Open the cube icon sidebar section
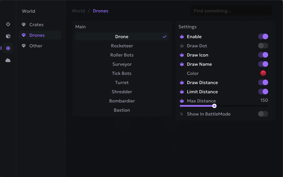283x177 pixels. pyautogui.click(x=8, y=36)
